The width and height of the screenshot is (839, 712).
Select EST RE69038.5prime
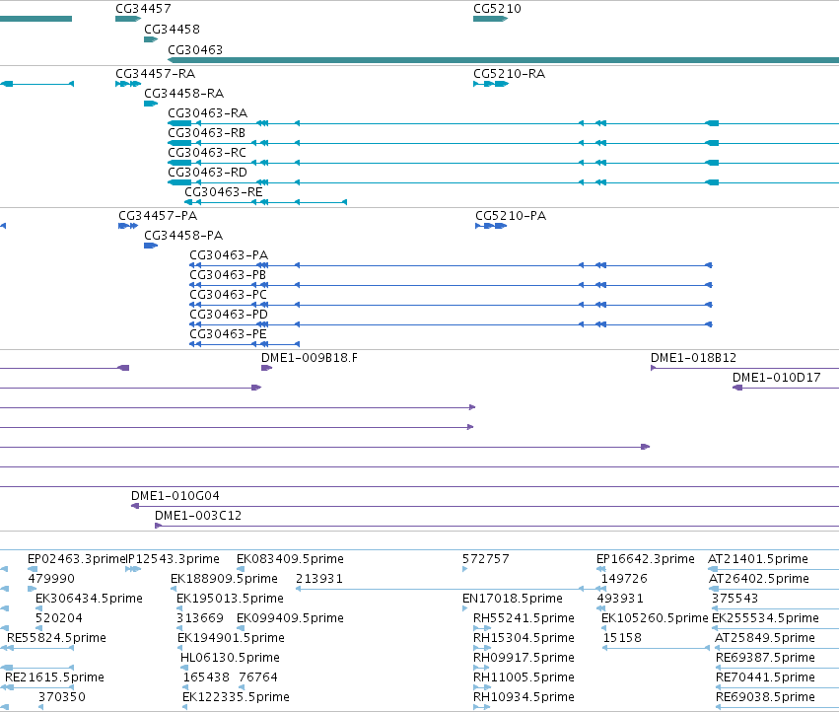766,697
